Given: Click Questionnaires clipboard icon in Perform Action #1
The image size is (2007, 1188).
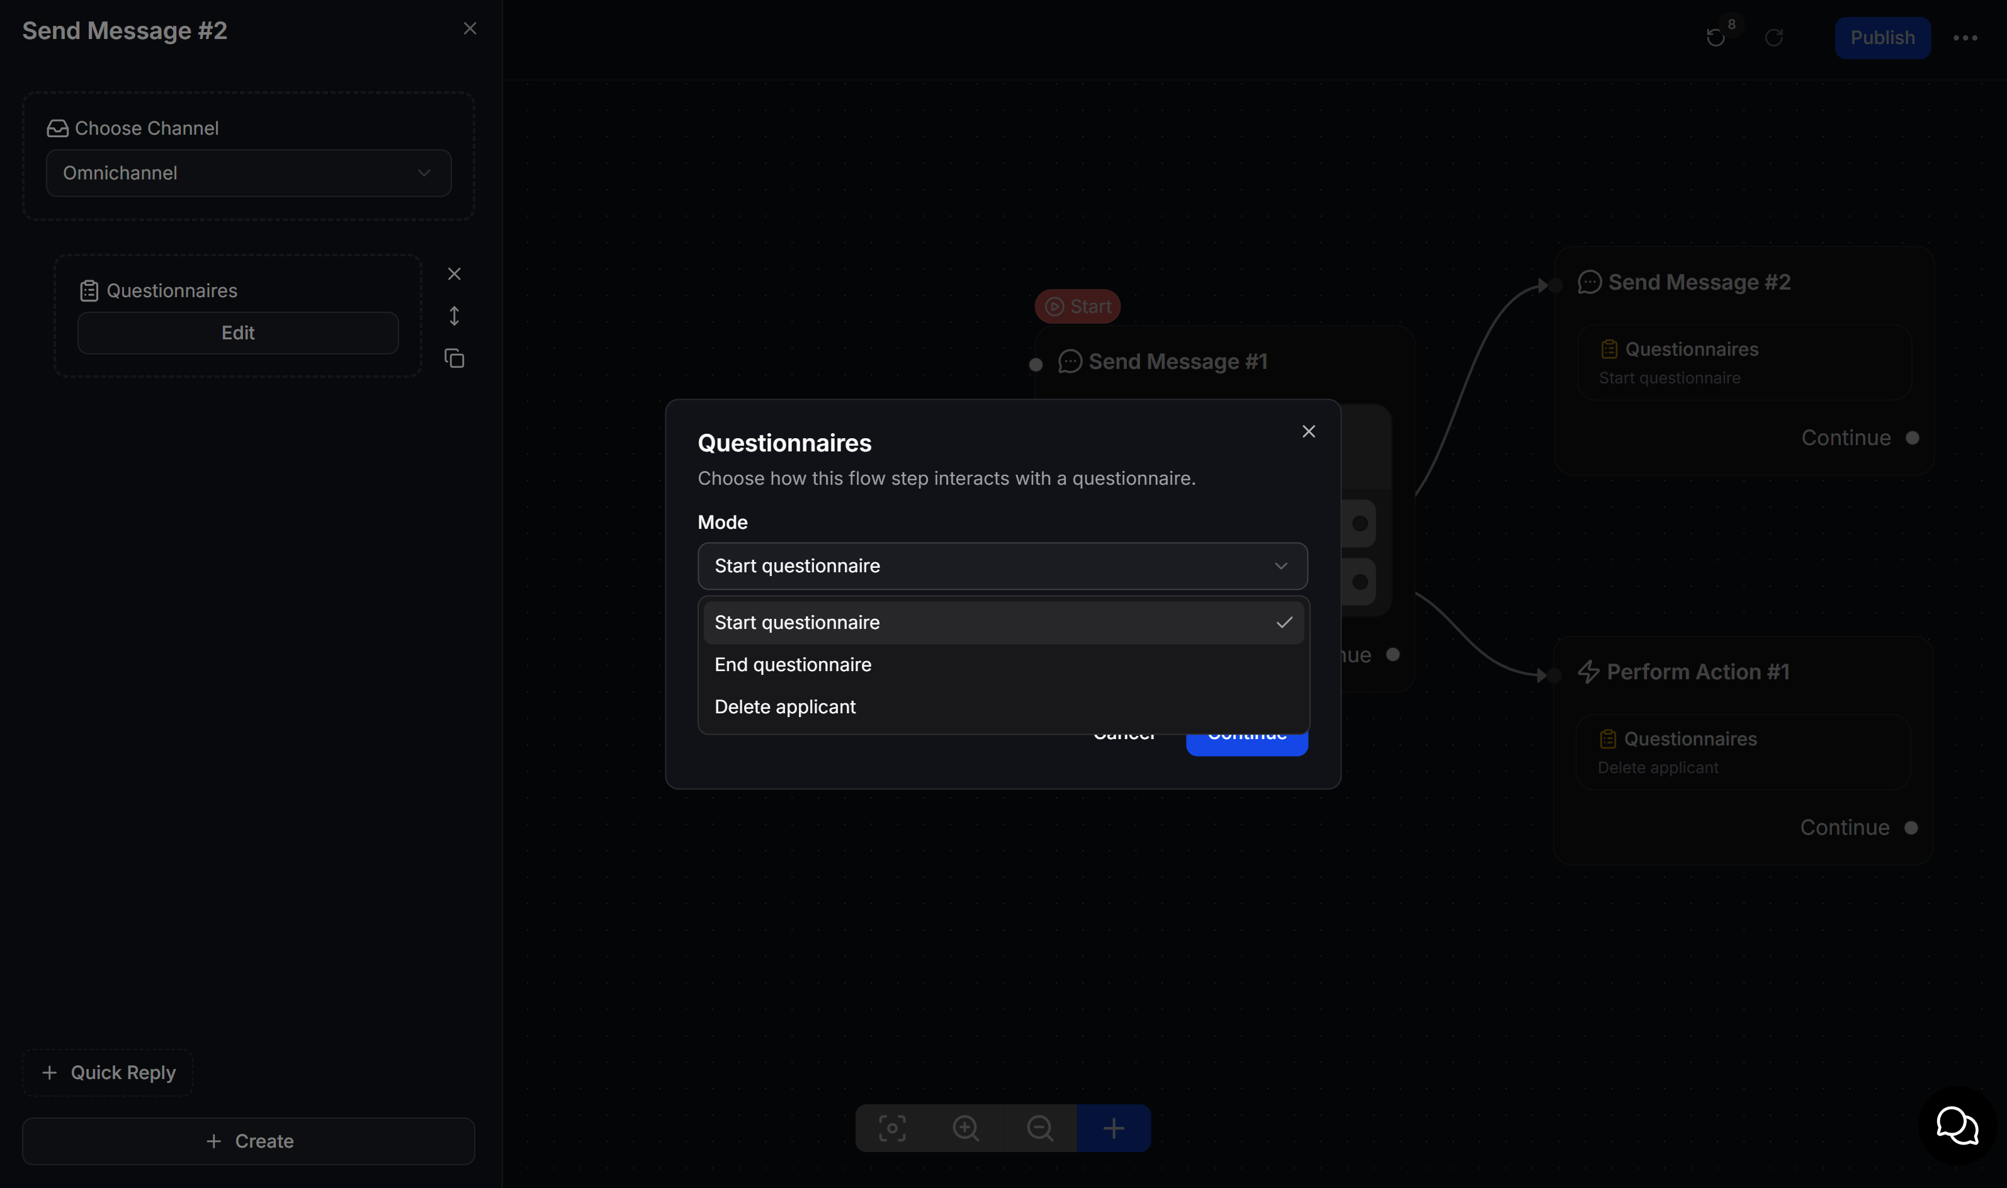Looking at the screenshot, I should coord(1607,739).
